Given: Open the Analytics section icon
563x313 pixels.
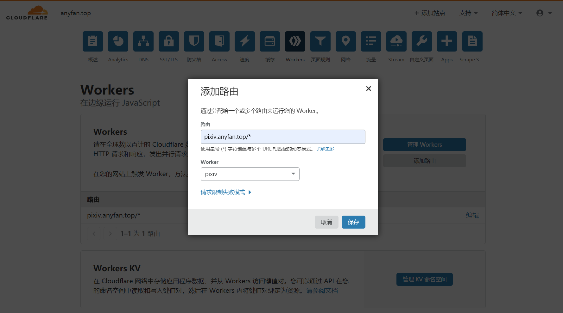Looking at the screenshot, I should pyautogui.click(x=118, y=41).
